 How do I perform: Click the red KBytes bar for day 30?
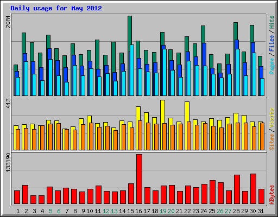click(253, 189)
